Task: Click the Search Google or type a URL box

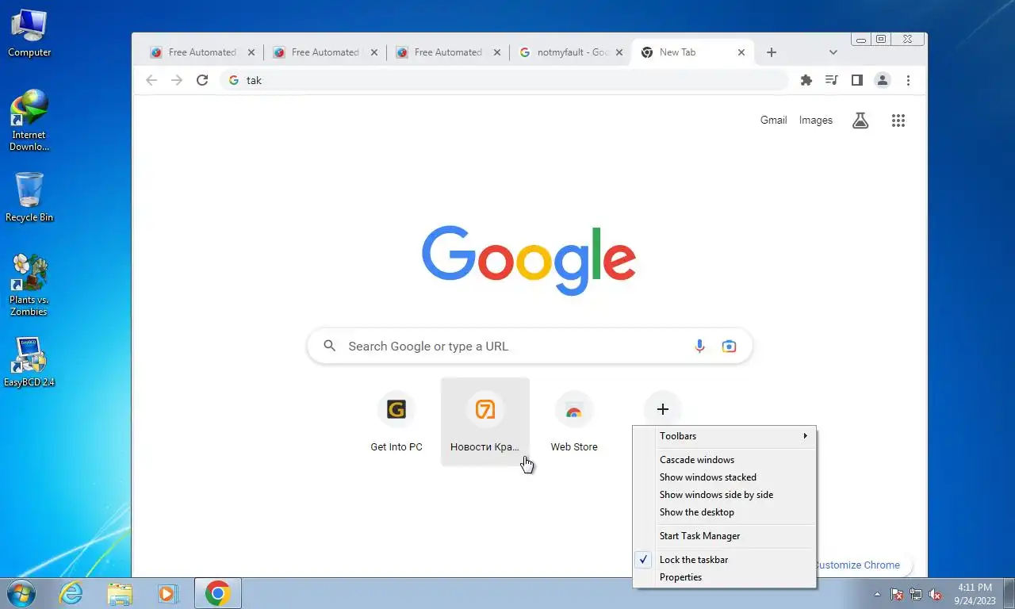Action: [530, 346]
